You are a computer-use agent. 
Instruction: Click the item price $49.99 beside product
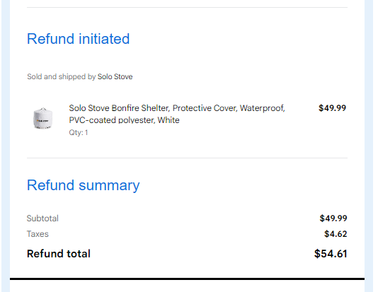[332, 108]
